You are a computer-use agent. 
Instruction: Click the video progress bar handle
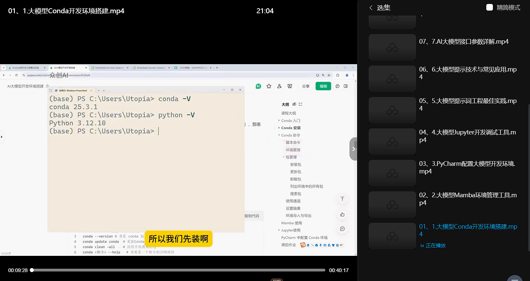point(32,270)
